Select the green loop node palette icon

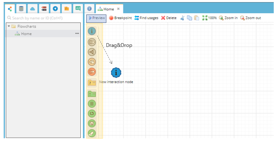[x=92, y=113]
